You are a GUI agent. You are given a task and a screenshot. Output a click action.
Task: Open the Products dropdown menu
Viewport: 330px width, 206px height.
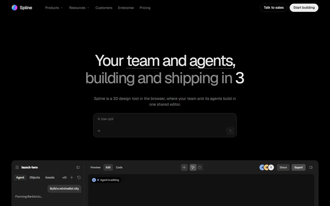point(54,8)
